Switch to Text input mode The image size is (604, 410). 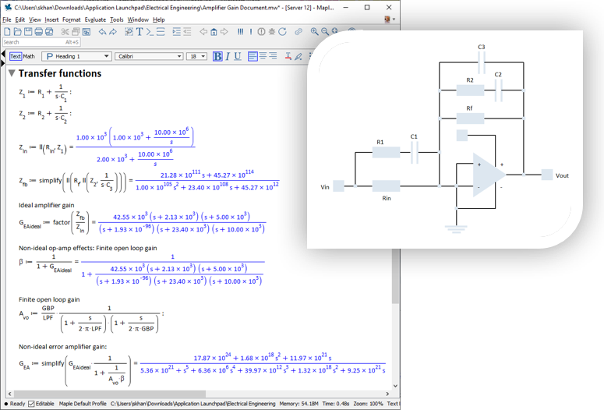(x=16, y=57)
